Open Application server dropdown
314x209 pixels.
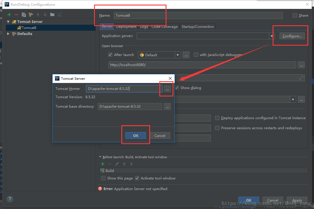tap(272, 36)
